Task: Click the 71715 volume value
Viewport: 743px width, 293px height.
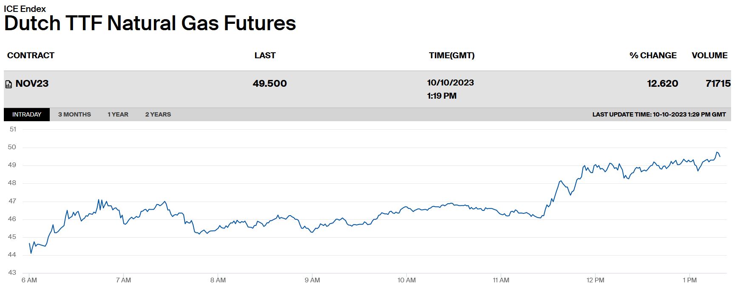Action: tap(718, 83)
